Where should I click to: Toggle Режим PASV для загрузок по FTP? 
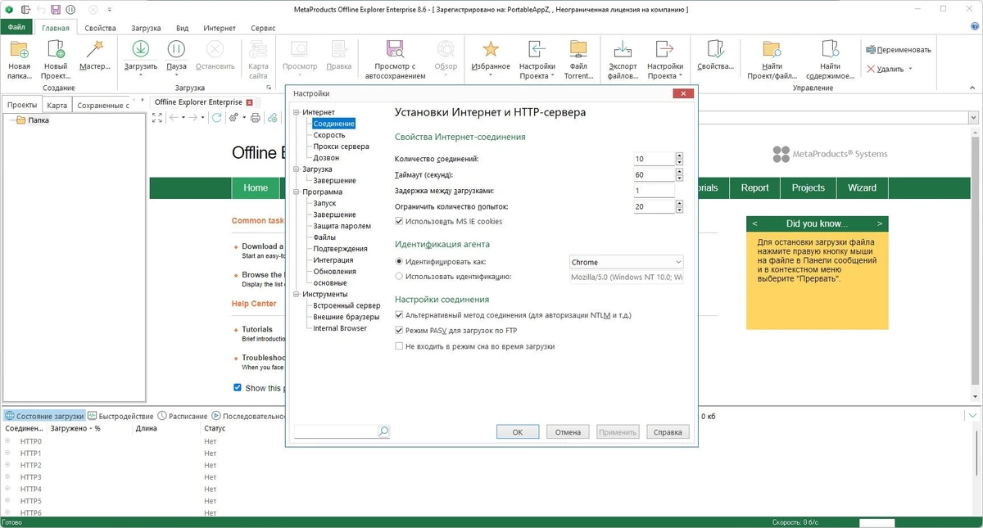point(399,331)
